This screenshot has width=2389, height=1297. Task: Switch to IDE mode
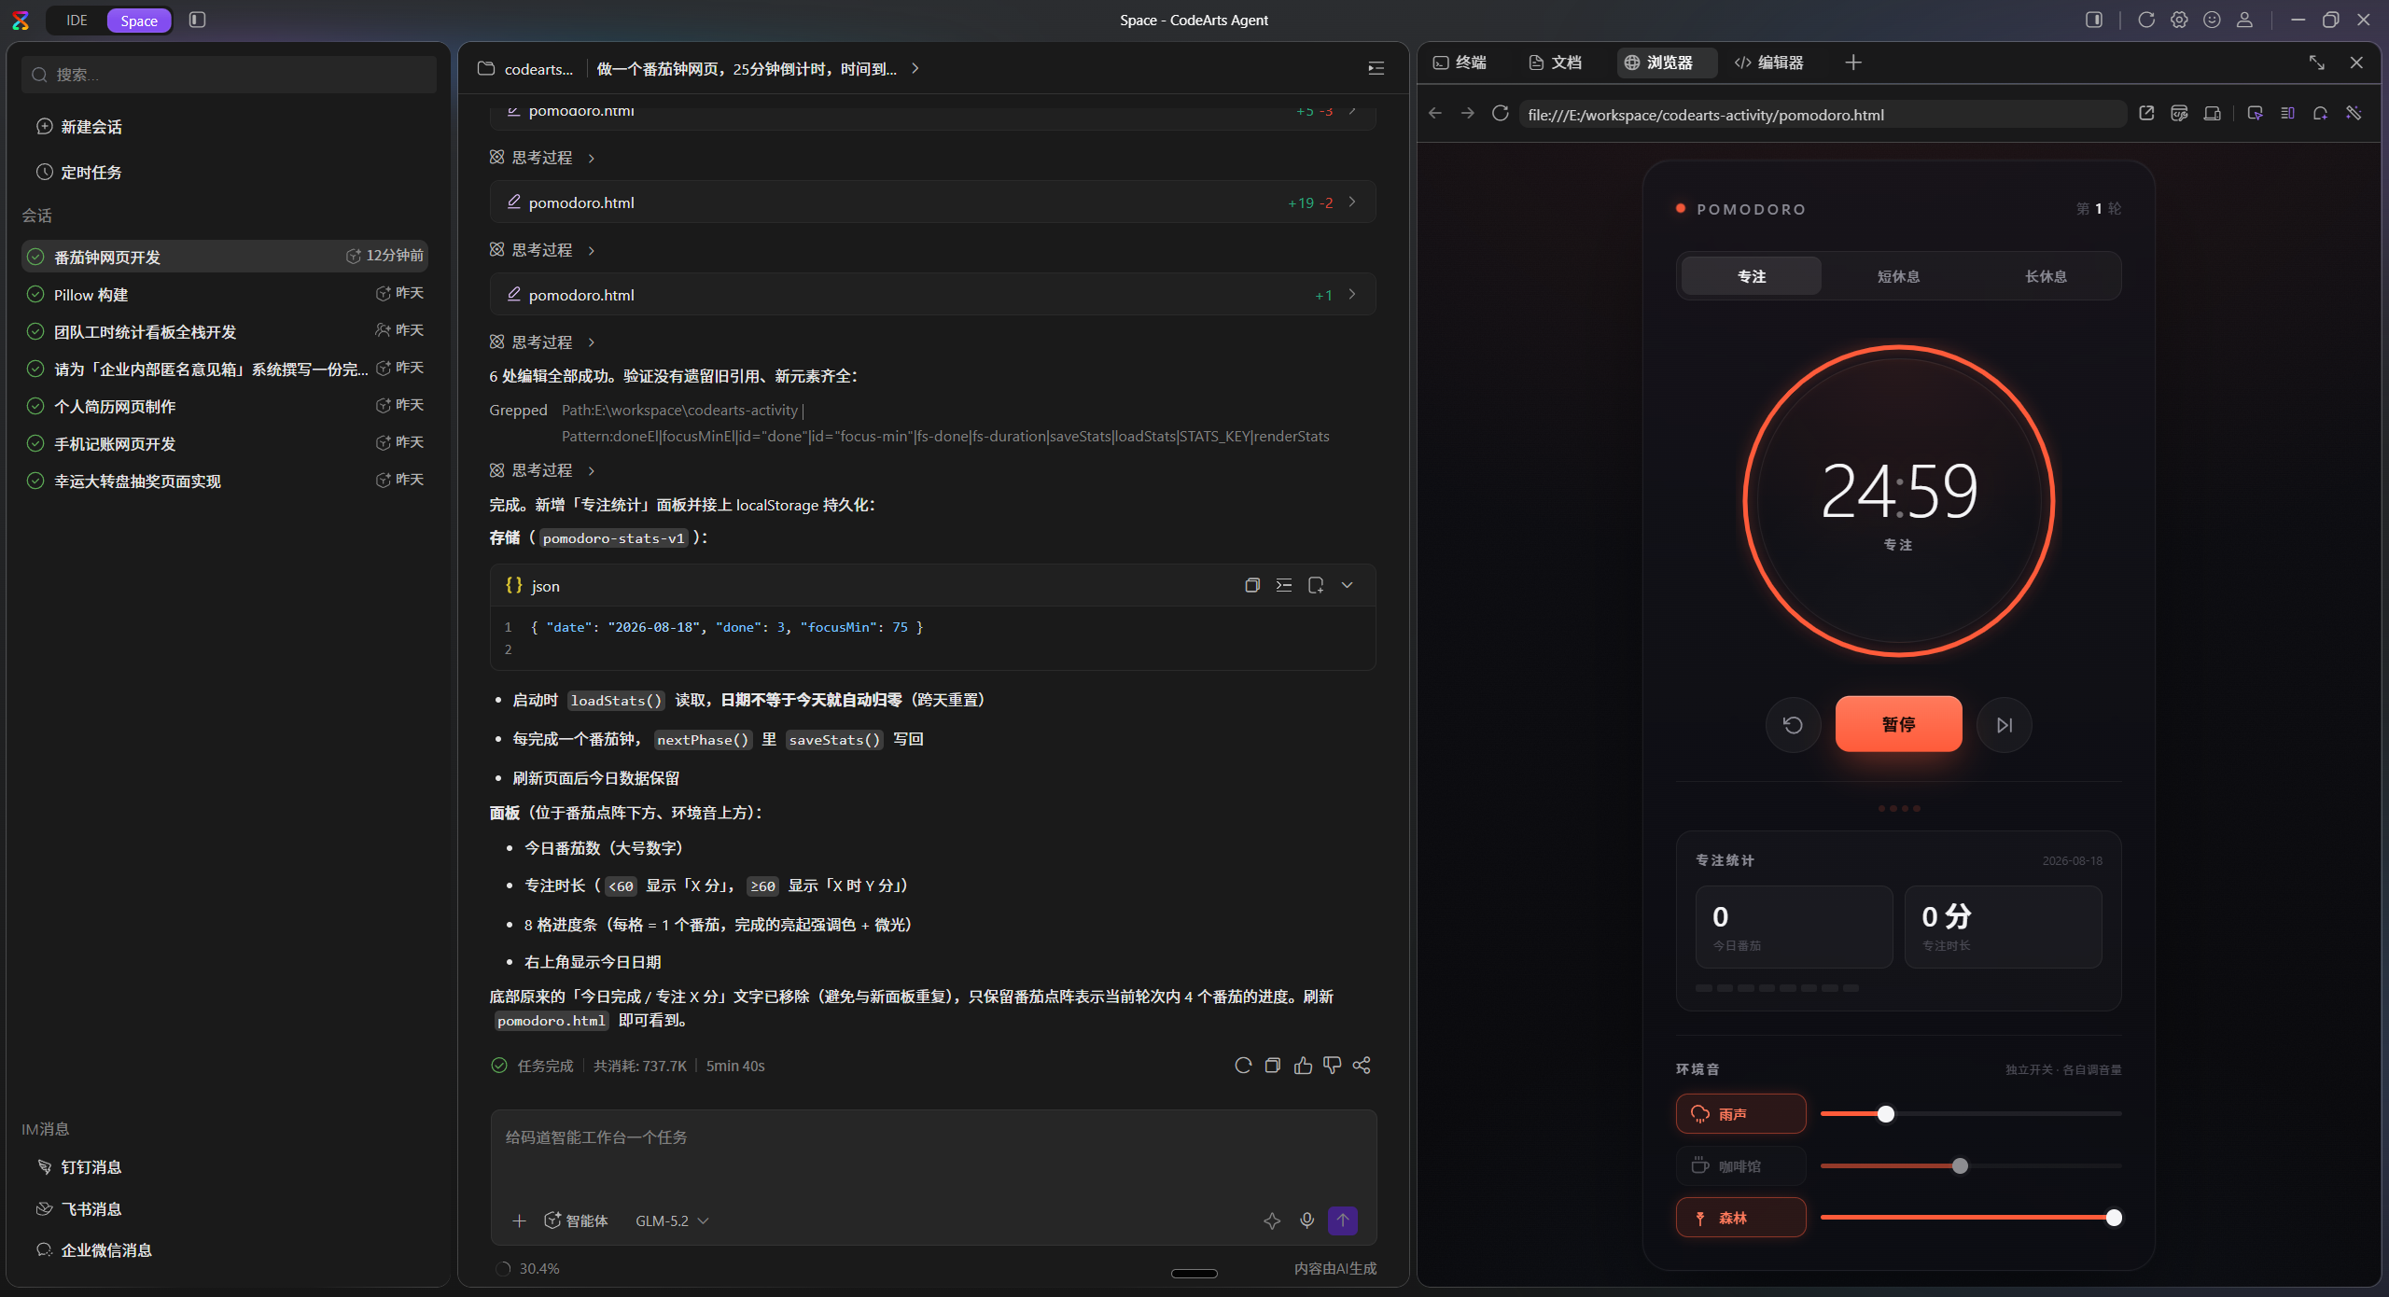click(x=77, y=20)
